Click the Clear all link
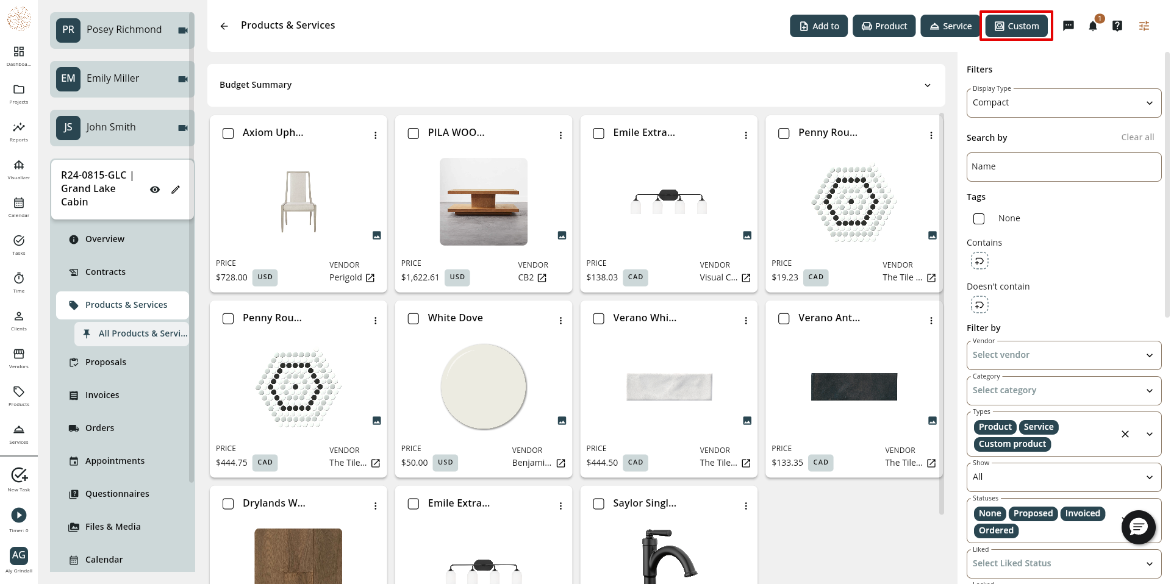Viewport: 1171px width, 584px height. click(1137, 138)
